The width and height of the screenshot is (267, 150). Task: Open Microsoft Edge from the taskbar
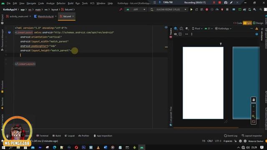(55, 147)
